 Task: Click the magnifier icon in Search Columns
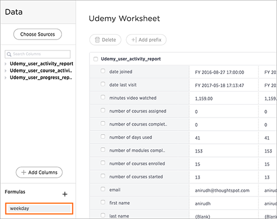9,54
